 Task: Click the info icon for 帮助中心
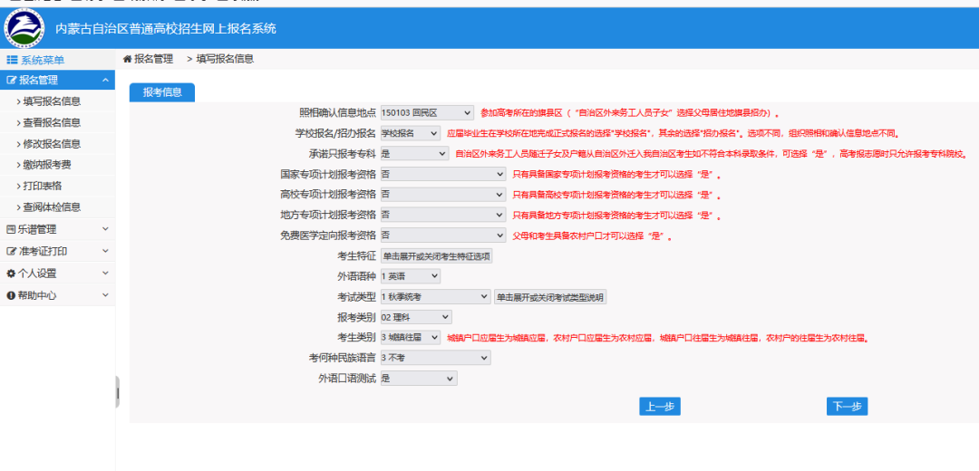point(11,295)
